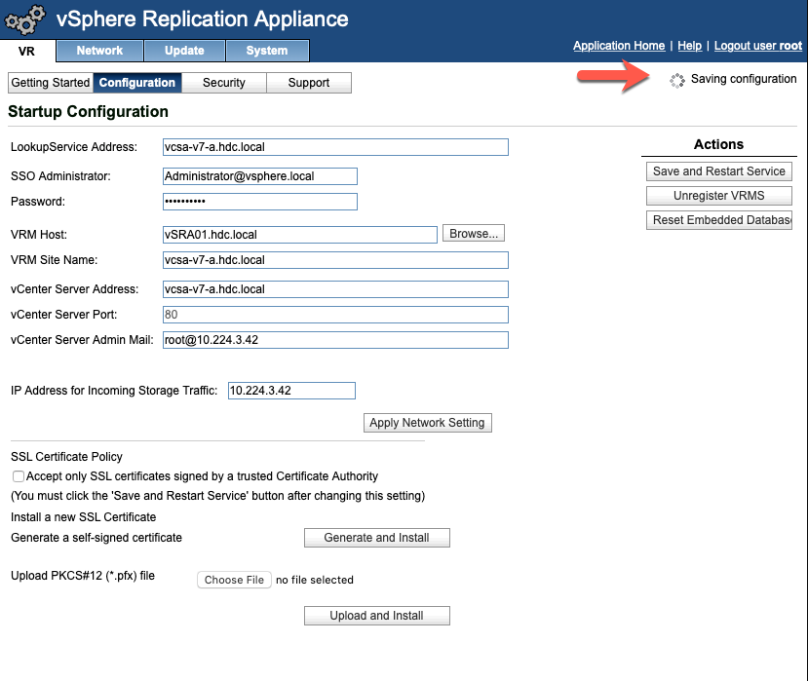
Task: Toggle trusted Certificate Authority SSL checkbox
Action: [19, 476]
